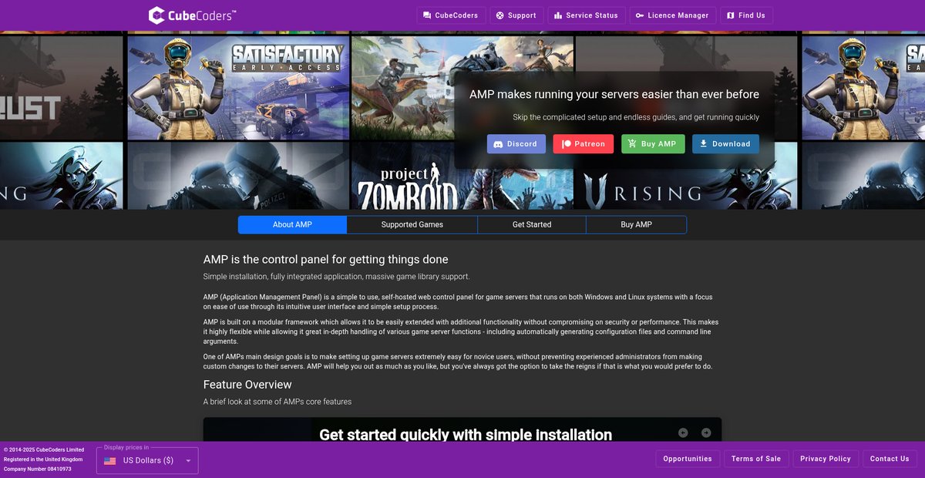Click 'AMP makes running your servers easier' headline
The width and height of the screenshot is (925, 478).
pyautogui.click(x=614, y=95)
